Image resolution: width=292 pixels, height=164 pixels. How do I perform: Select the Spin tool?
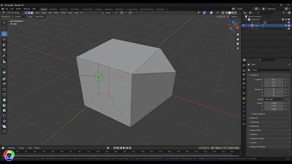[4, 105]
